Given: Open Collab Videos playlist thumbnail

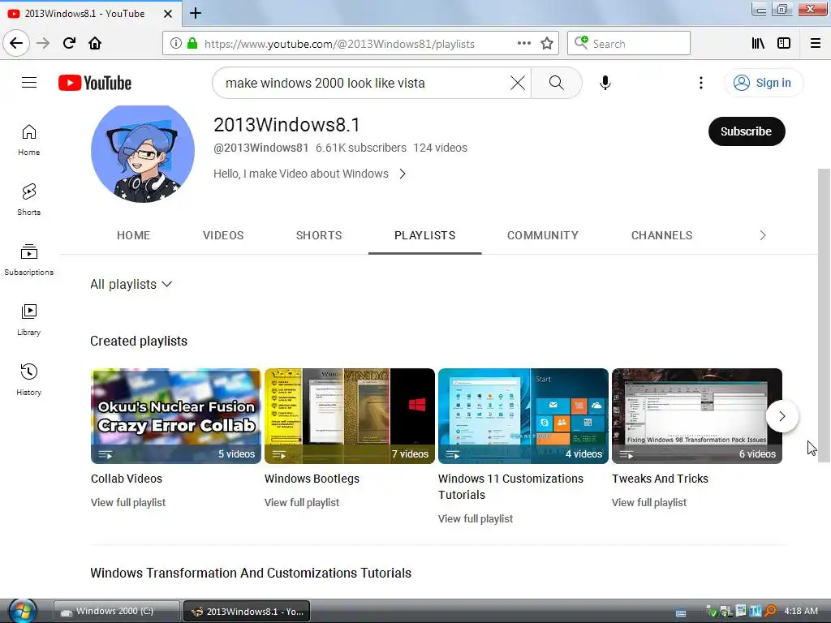Looking at the screenshot, I should pyautogui.click(x=176, y=416).
